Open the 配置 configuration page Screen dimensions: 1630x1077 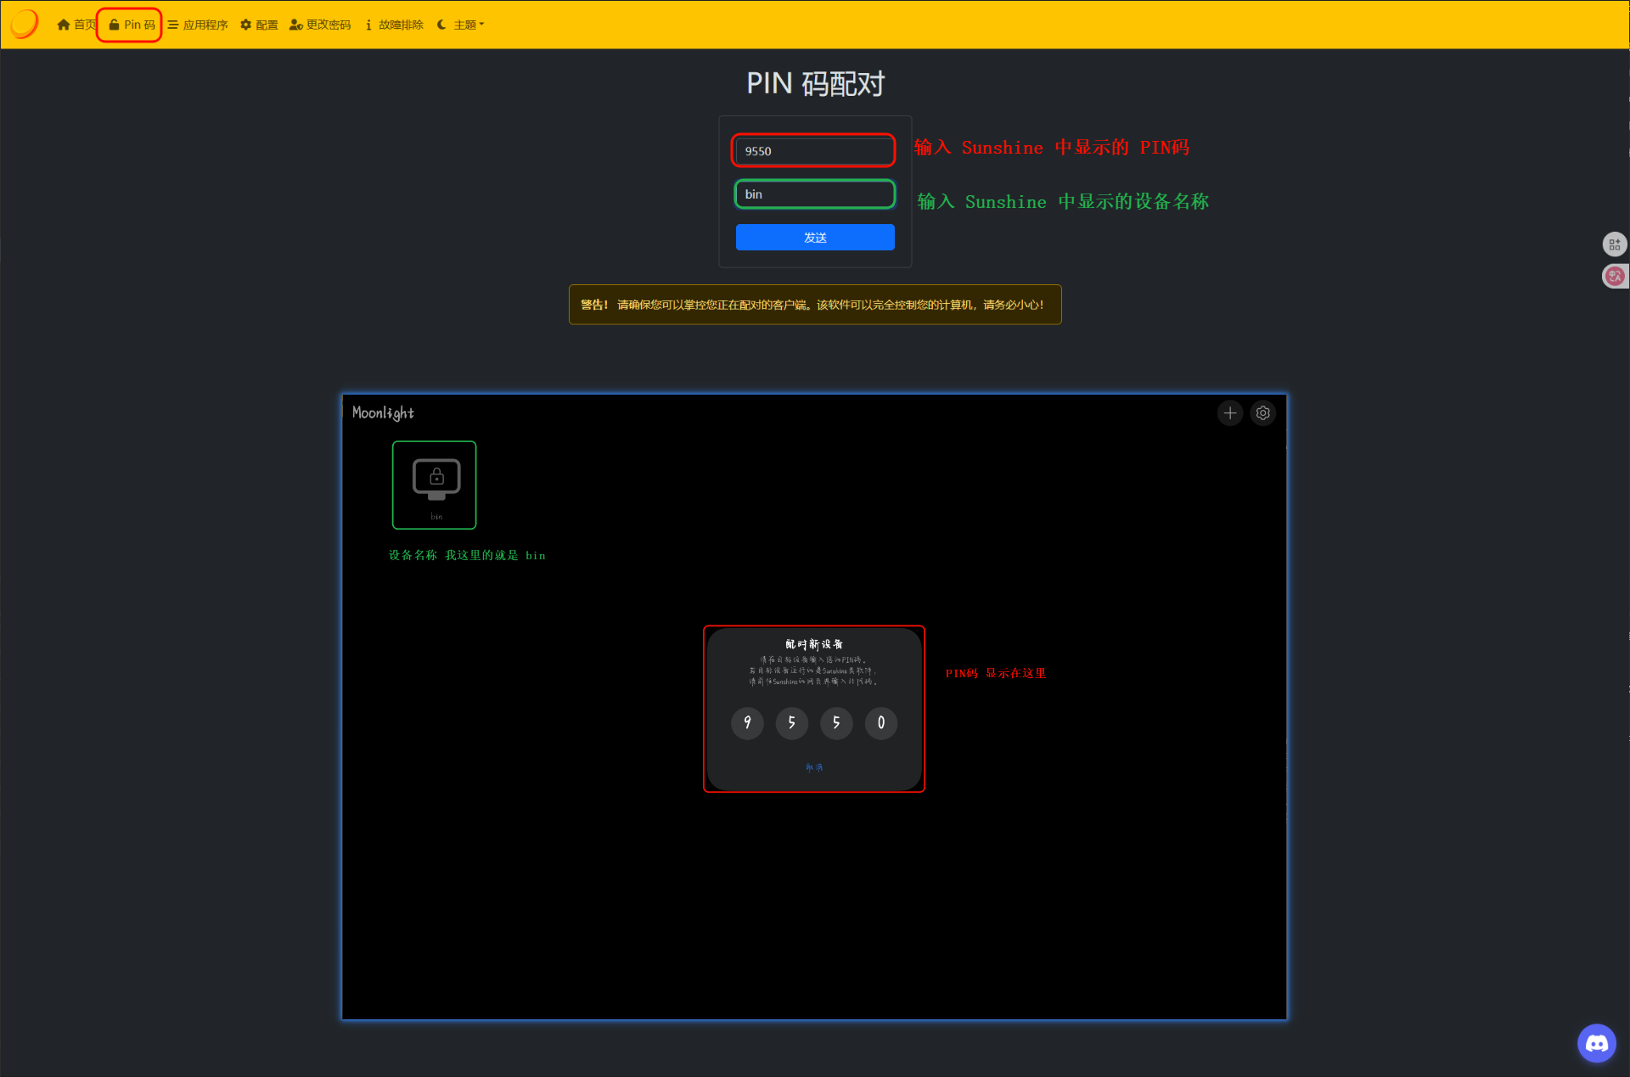(259, 25)
